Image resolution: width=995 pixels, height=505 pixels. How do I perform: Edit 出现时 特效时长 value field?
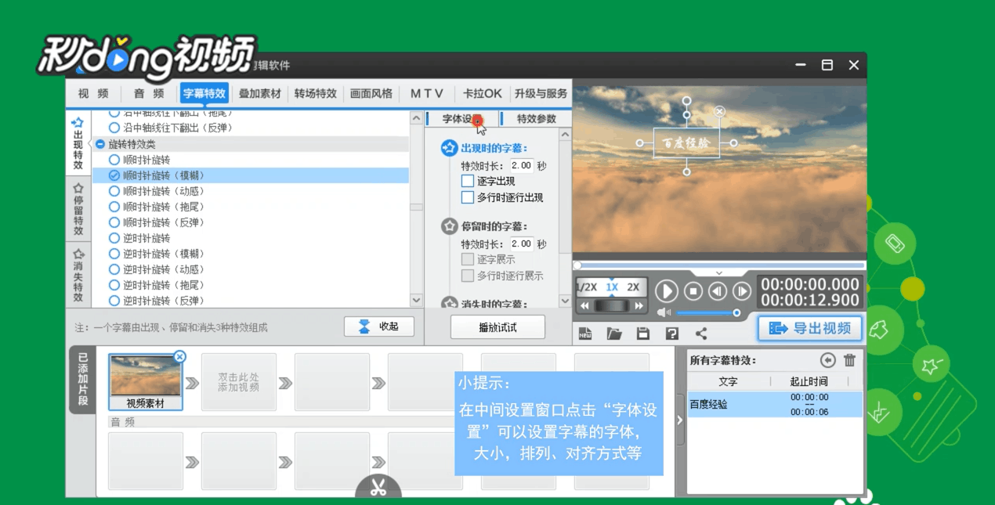(x=522, y=166)
